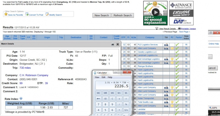
Task: Go to Next Page of results
Action: (x=184, y=32)
